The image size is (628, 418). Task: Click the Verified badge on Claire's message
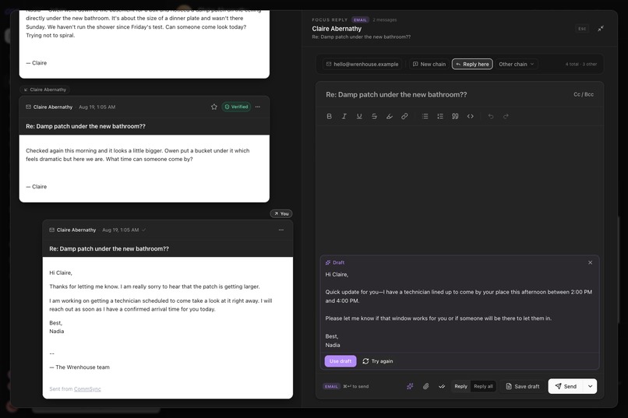236,107
